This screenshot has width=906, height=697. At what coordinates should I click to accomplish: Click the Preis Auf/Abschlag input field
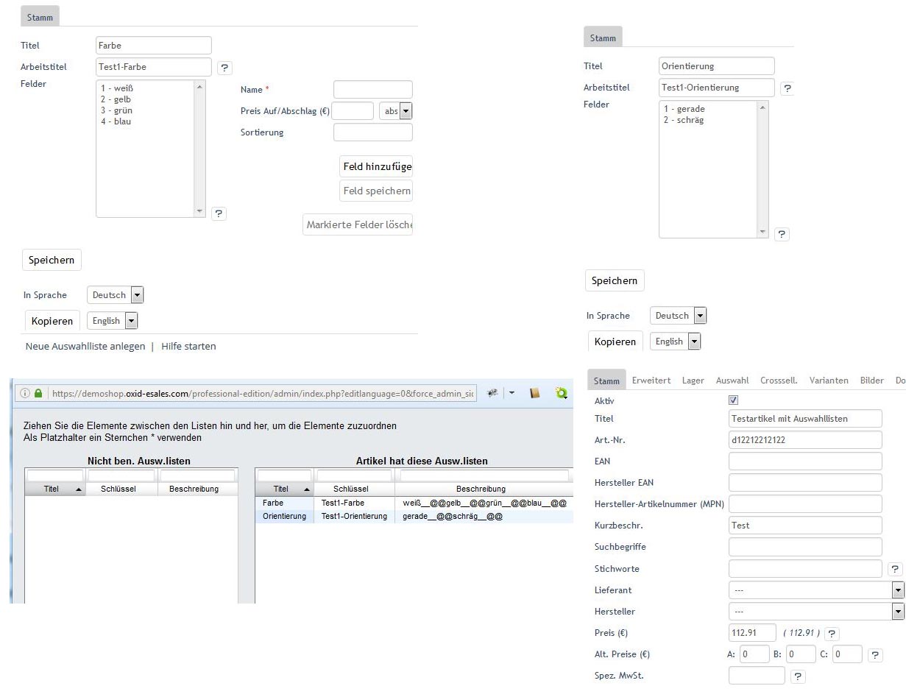point(353,111)
